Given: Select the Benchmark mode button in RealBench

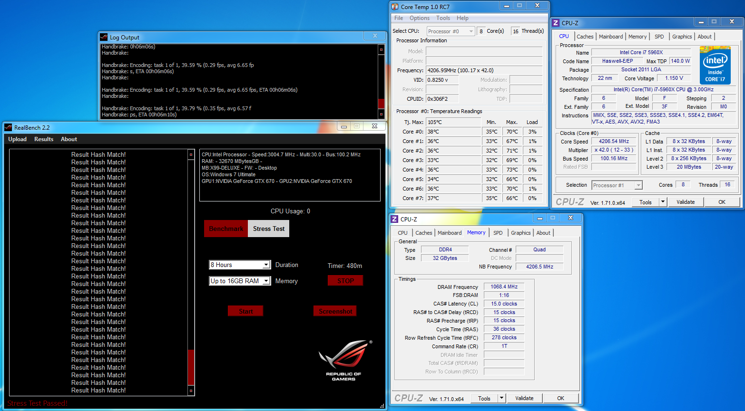Looking at the screenshot, I should 226,229.
